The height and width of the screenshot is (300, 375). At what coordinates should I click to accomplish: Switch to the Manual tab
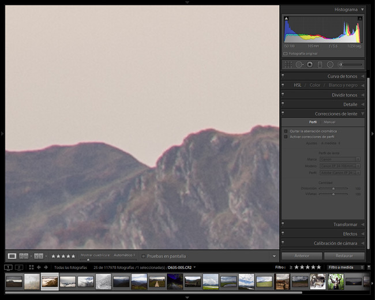tap(329, 122)
